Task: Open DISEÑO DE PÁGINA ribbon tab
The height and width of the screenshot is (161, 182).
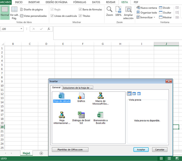Action: pyautogui.click(x=56, y=2)
